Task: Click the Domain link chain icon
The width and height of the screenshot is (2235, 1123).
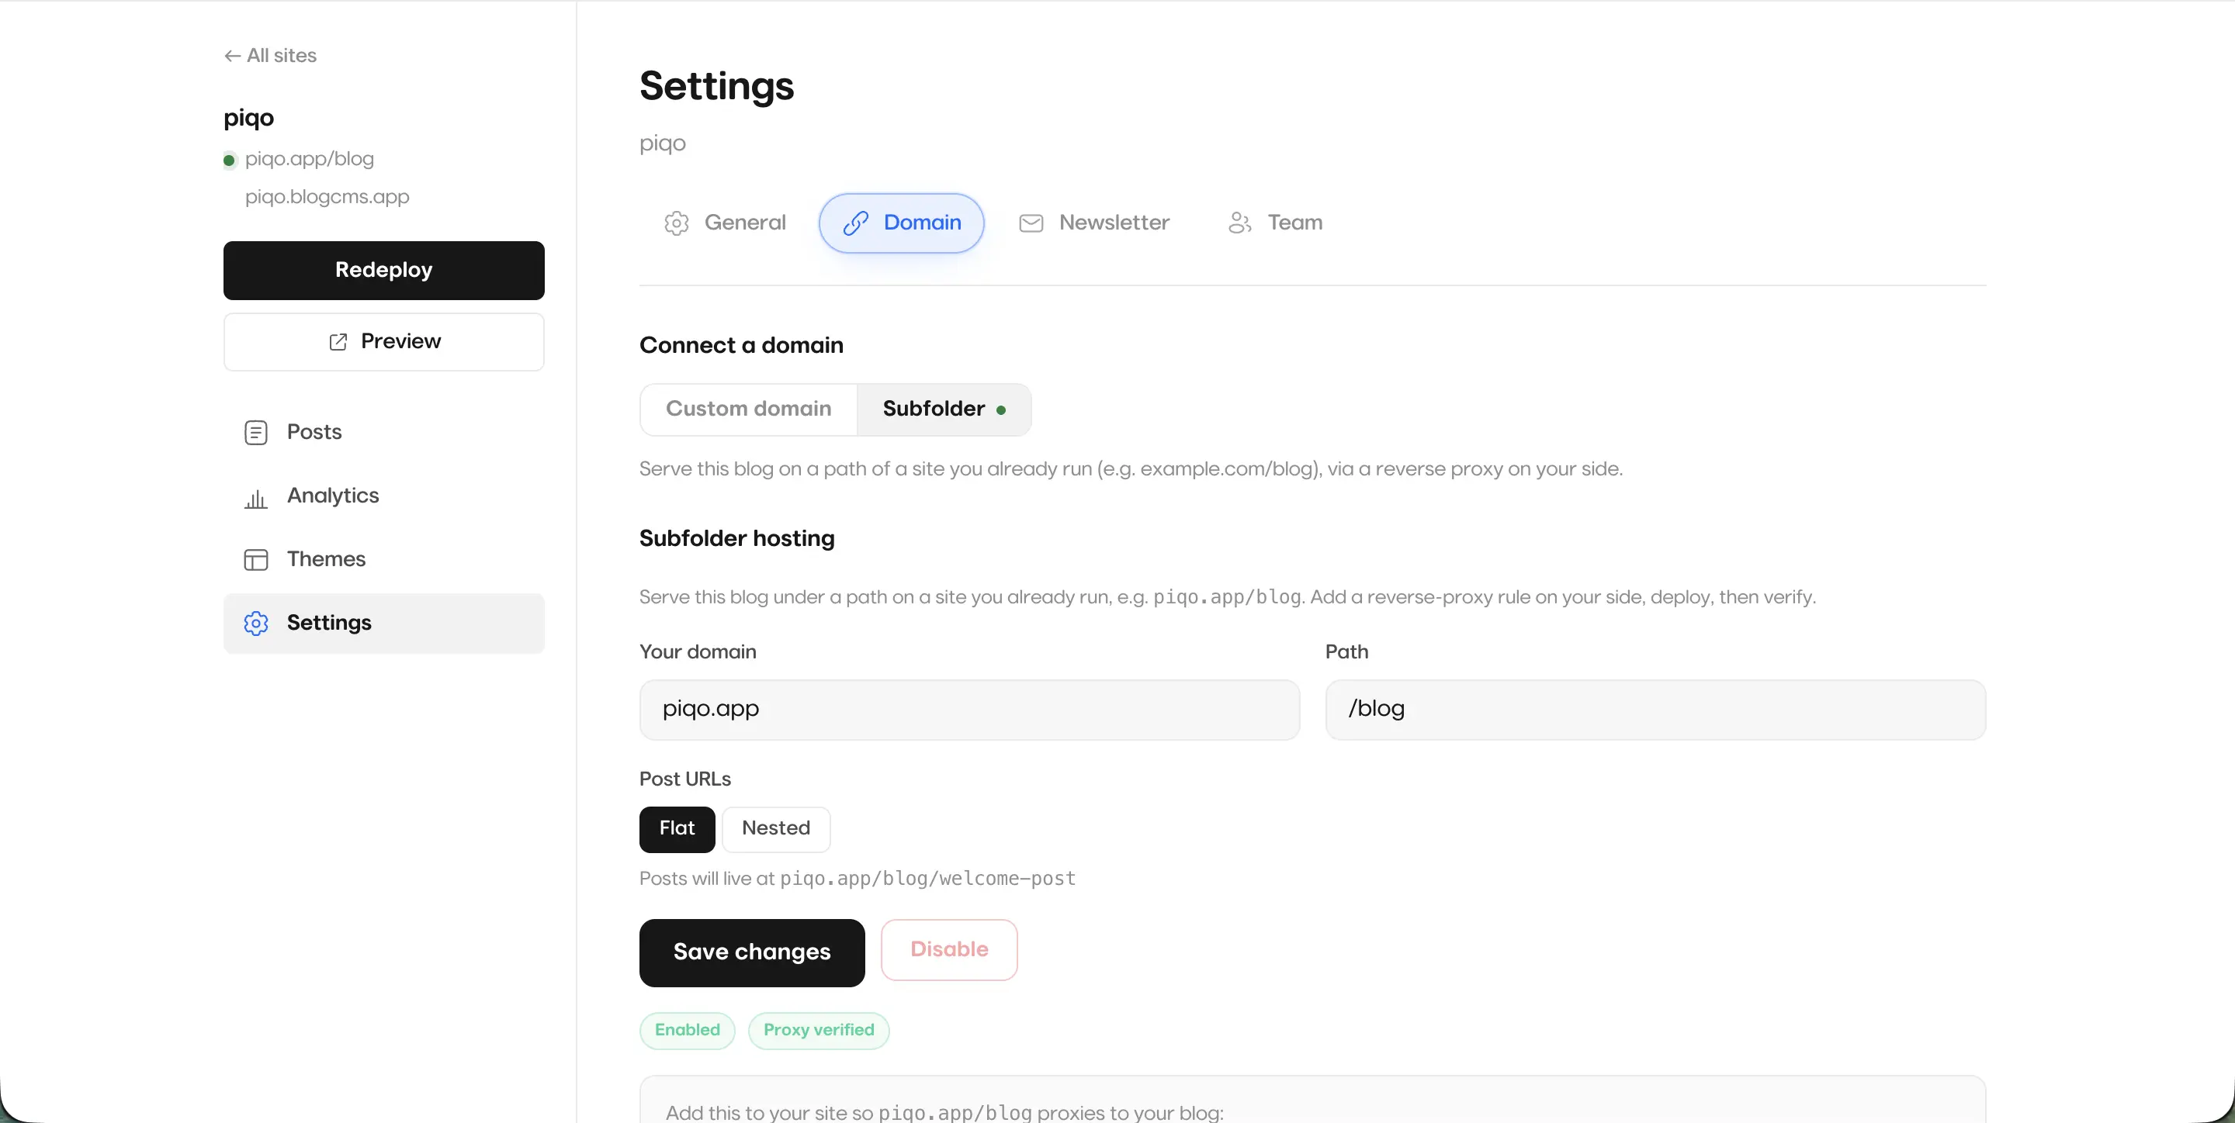Action: point(855,223)
